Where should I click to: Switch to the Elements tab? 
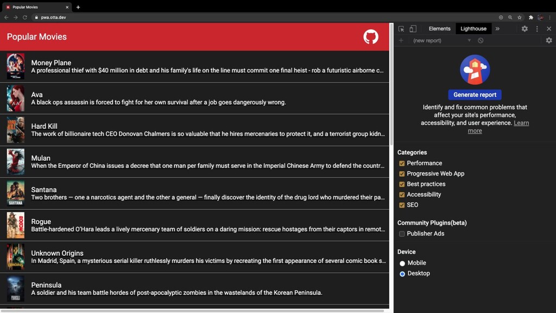pyautogui.click(x=439, y=29)
